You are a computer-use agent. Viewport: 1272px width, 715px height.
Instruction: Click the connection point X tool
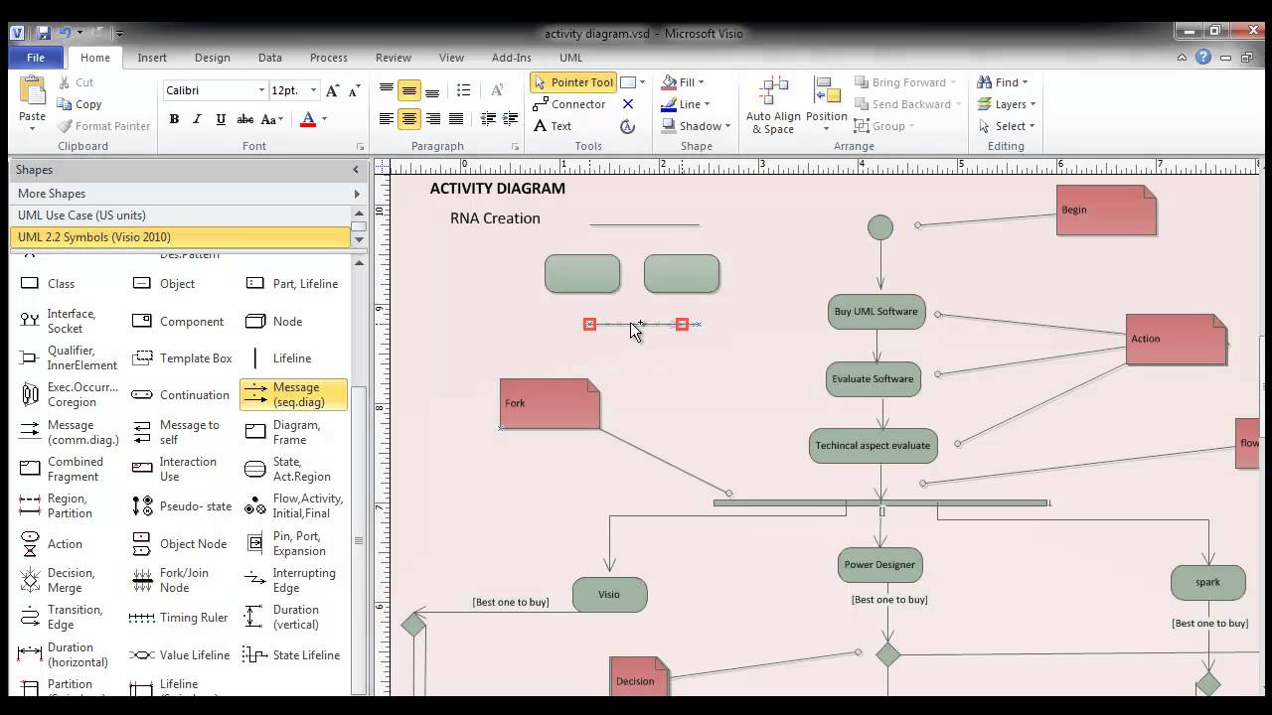click(628, 104)
